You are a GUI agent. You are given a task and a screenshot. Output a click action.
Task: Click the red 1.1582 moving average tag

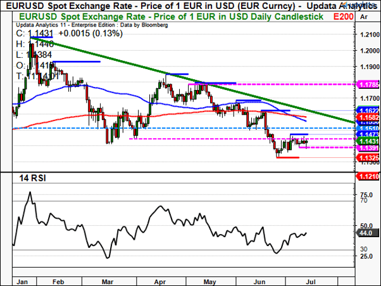[x=368, y=117]
